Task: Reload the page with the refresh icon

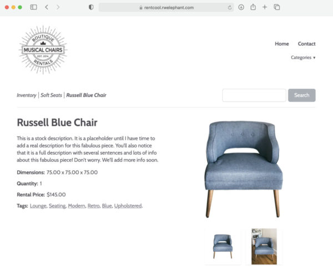Action: [230, 8]
